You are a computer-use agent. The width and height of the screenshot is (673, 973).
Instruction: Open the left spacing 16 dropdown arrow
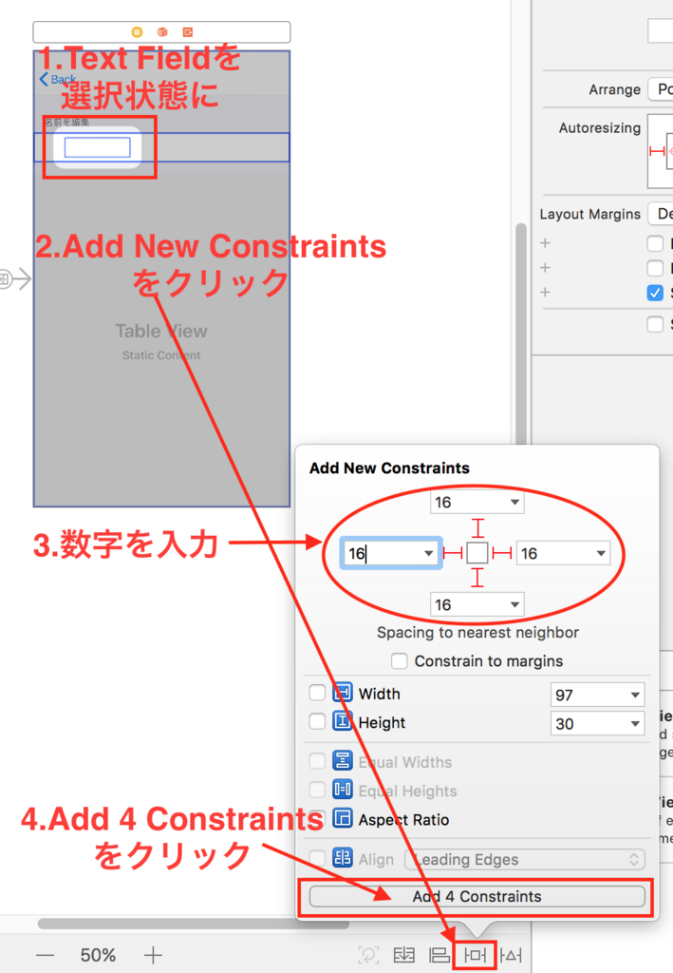point(428,553)
